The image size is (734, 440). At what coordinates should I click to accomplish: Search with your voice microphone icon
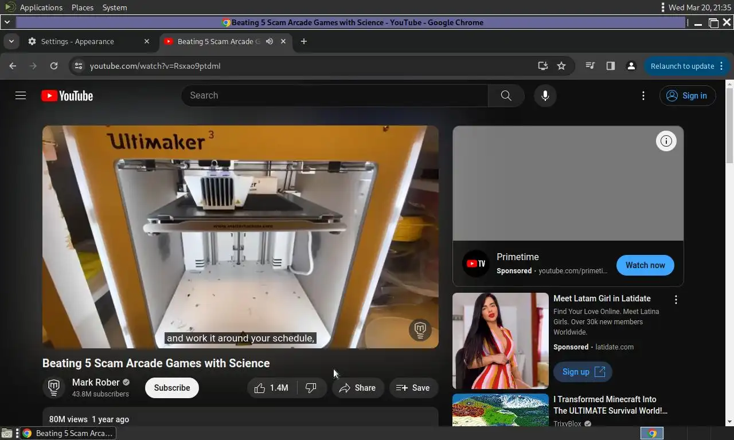tap(545, 96)
